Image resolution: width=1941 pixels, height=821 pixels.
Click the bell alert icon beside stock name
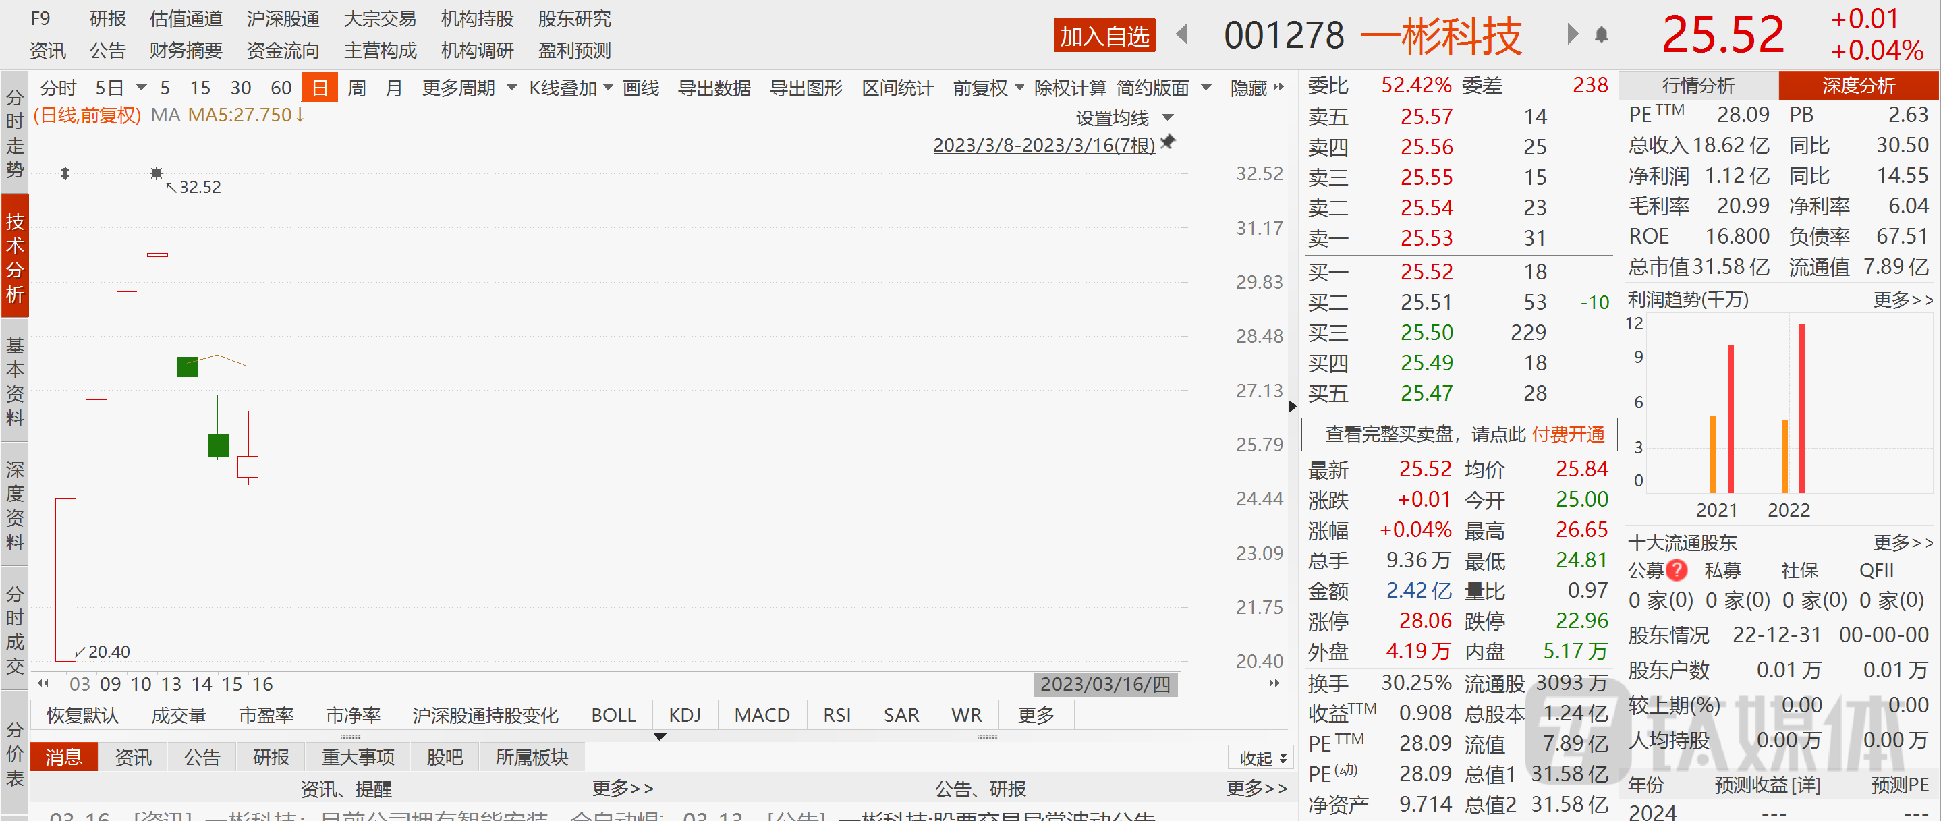coord(1601,34)
